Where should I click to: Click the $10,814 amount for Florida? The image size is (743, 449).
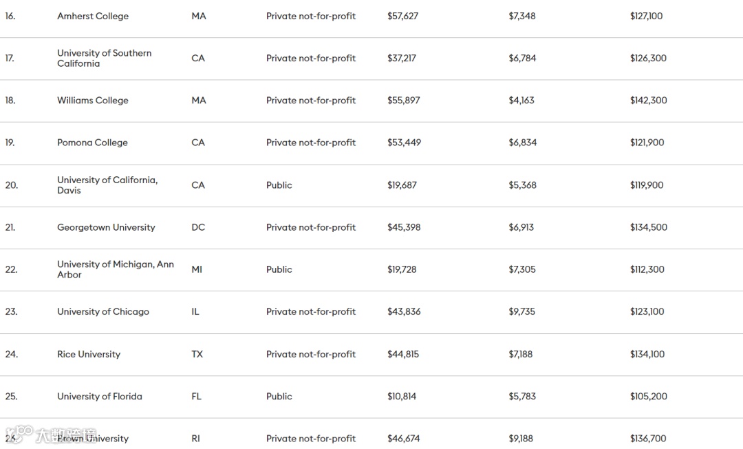point(402,396)
